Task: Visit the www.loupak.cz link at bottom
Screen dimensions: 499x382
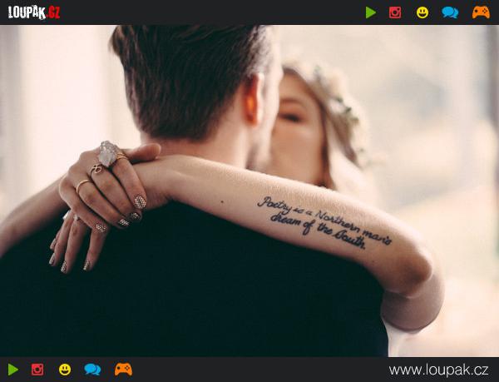Action: [438, 370]
